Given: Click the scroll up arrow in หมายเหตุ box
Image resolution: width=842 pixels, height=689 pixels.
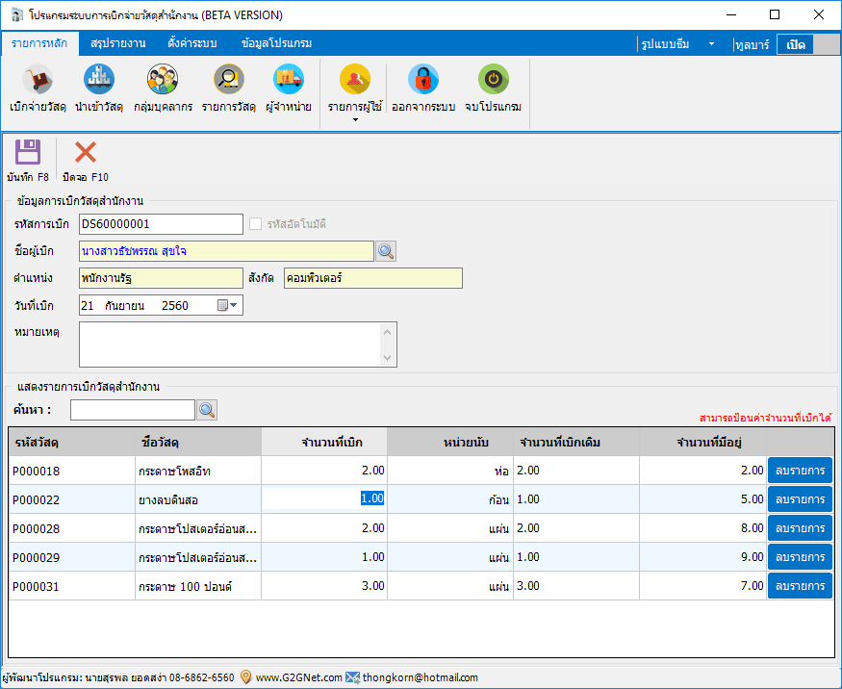Looking at the screenshot, I should [388, 332].
